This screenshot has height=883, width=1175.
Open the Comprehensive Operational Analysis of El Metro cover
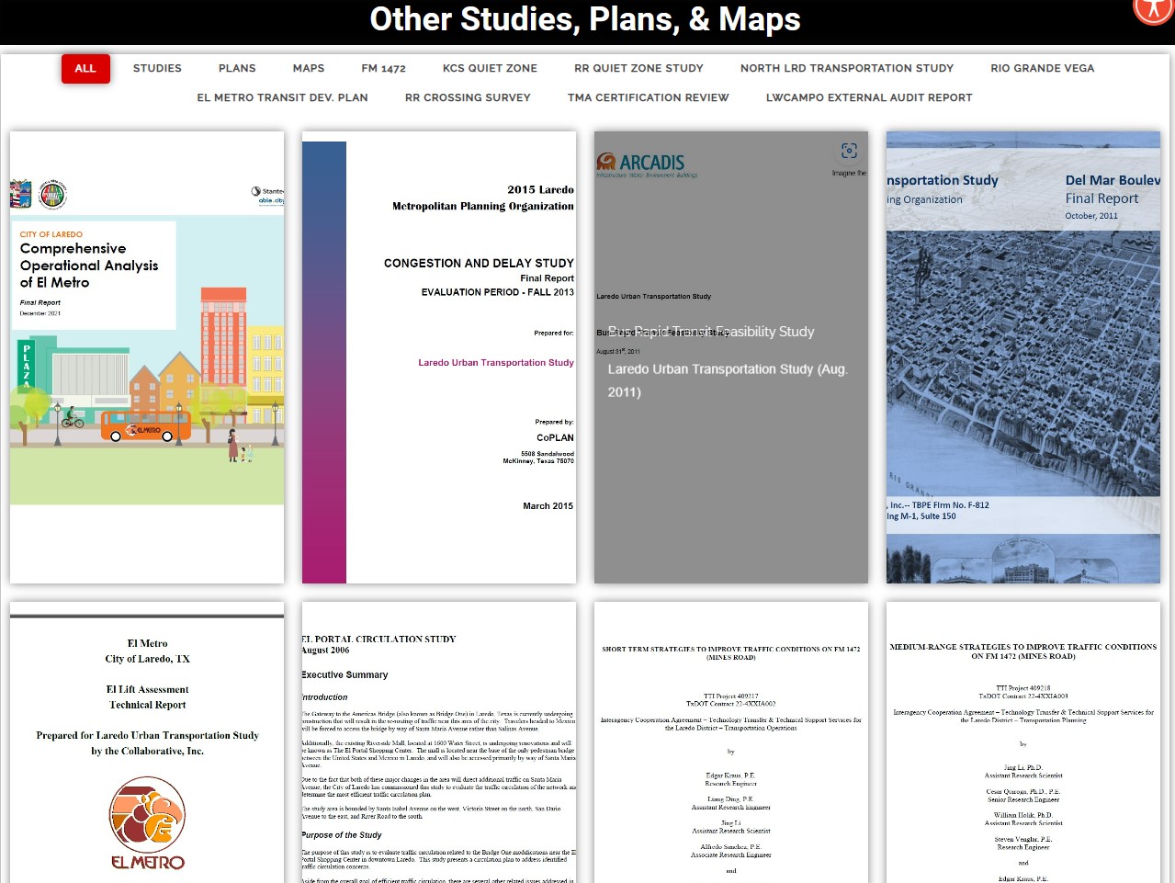pos(146,357)
